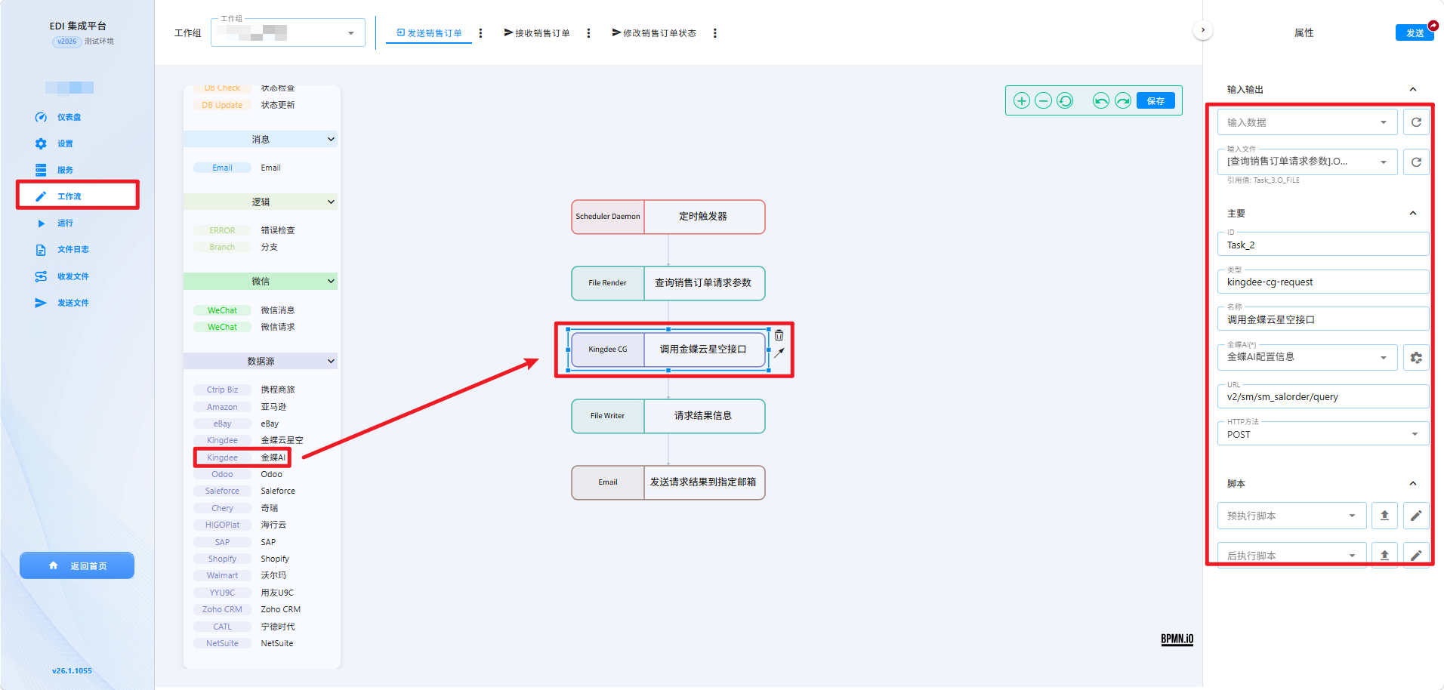
Task: Select the 查询销售订单请求参数 File Render node
Action: (x=668, y=283)
